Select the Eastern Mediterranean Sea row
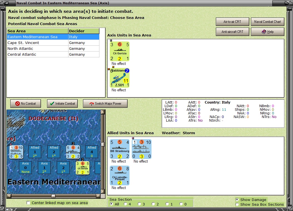The height and width of the screenshot is (211, 293). [53, 37]
